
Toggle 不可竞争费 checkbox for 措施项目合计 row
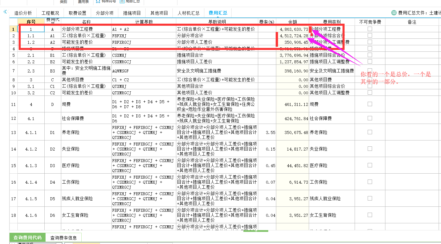tap(370, 55)
